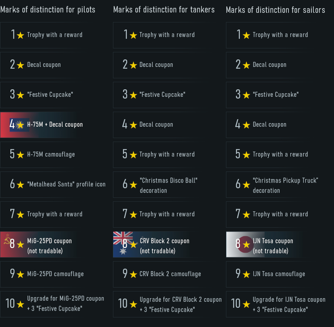Screen dimensions: 334x327
Task: Click the star next to Metalhead Santa profile icon
Action: [x=20, y=185]
